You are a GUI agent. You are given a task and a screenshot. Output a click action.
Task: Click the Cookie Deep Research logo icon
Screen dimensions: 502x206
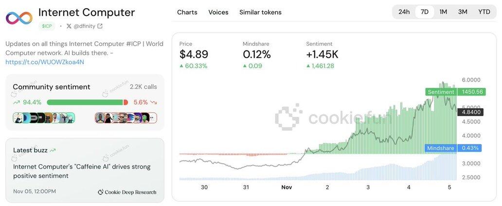pyautogui.click(x=101, y=192)
